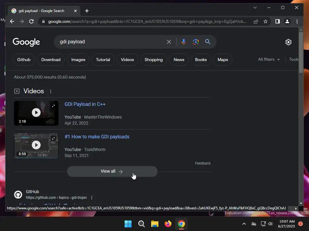The width and height of the screenshot is (309, 231).
Task: Open the tab search chevron
Action: 255,8
